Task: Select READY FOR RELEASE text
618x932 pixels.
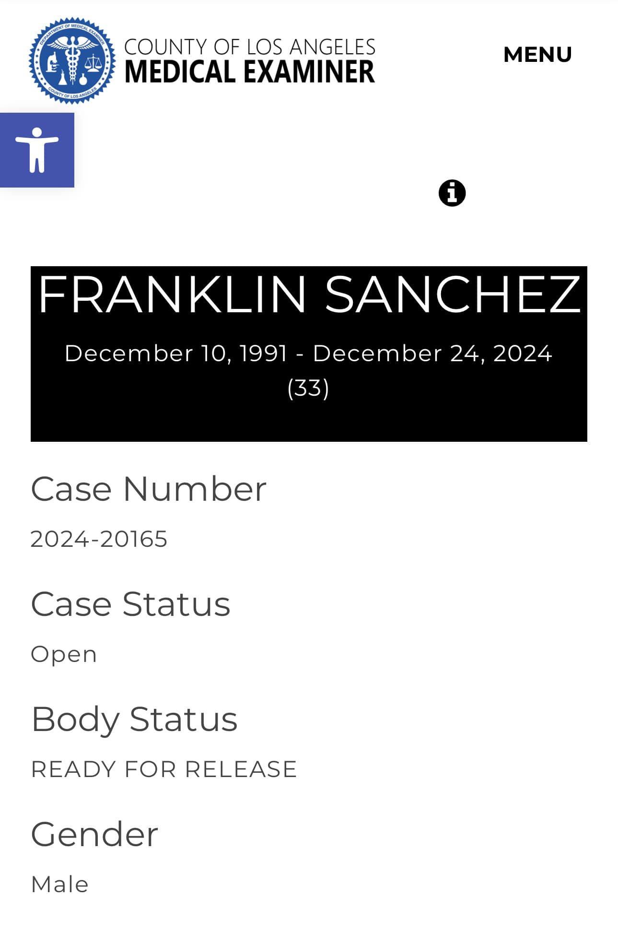Action: pyautogui.click(x=164, y=769)
